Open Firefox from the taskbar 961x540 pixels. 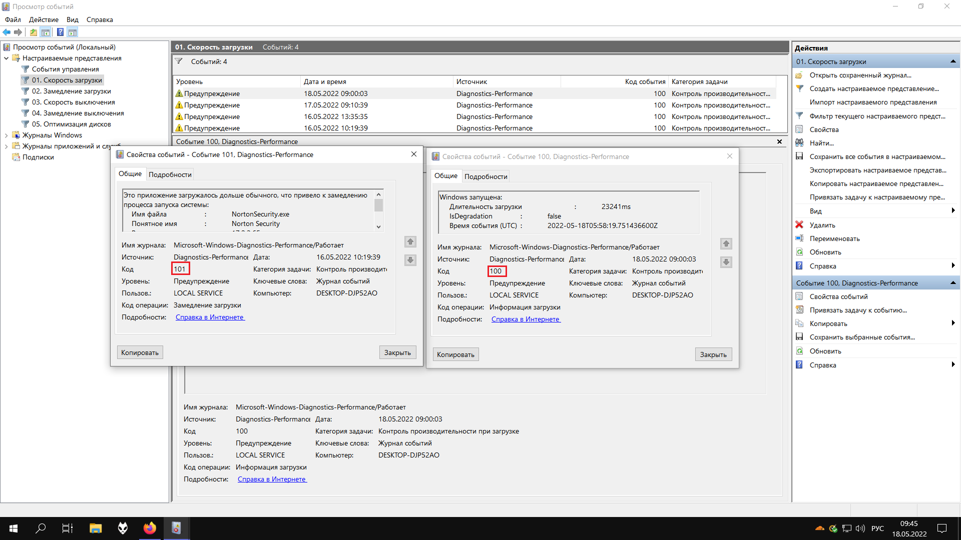(150, 528)
